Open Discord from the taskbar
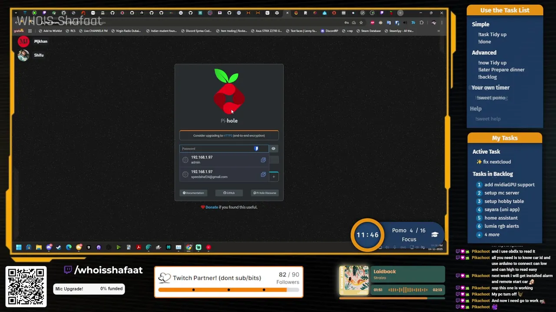556x312 pixels. [49, 247]
